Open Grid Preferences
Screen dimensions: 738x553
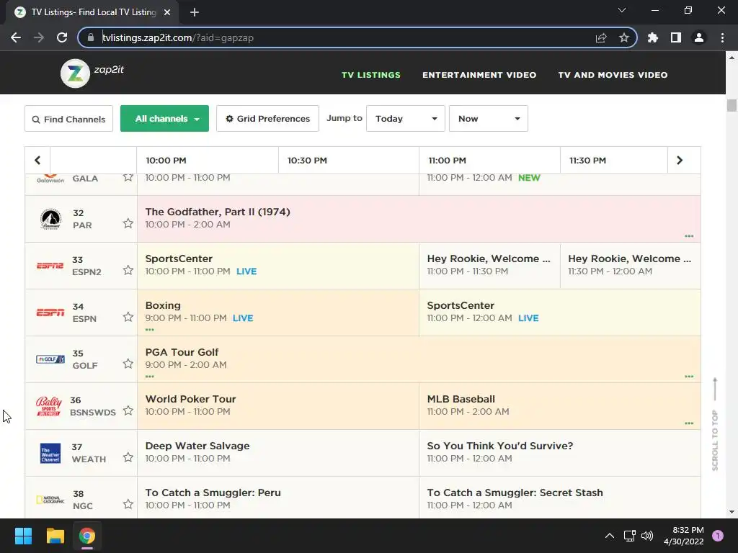268,119
